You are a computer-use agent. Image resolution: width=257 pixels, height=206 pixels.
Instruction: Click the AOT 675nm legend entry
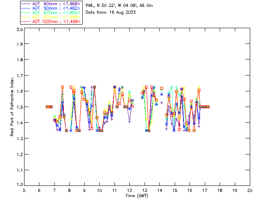pyautogui.click(x=51, y=12)
